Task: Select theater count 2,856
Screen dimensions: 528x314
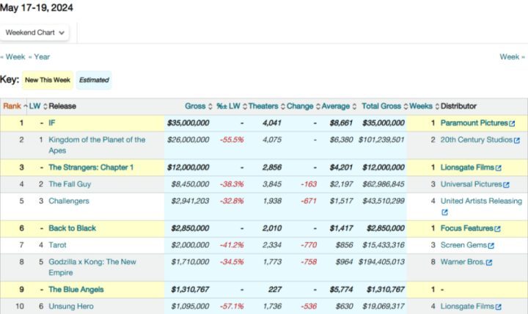Action: [272, 167]
